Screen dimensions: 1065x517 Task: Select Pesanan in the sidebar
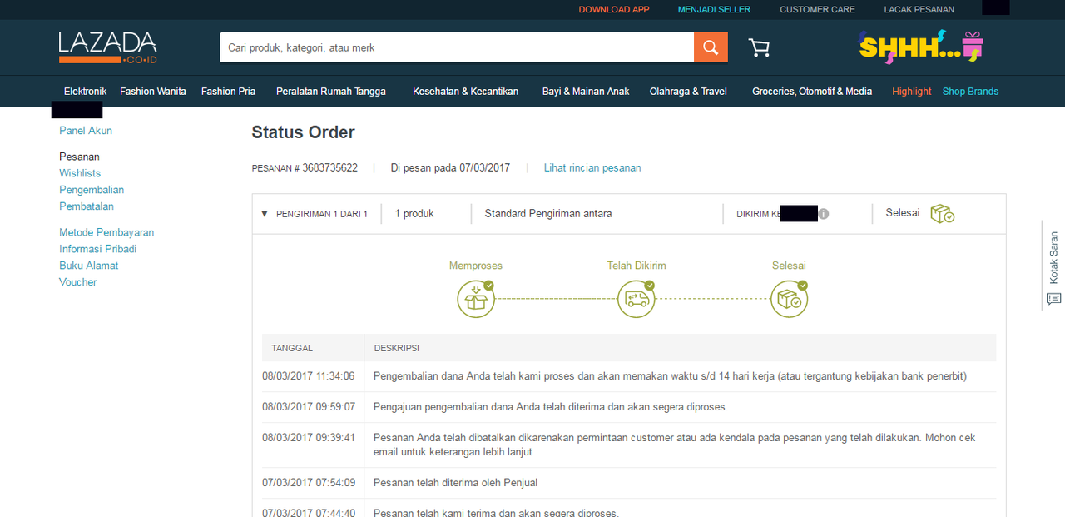coord(79,157)
